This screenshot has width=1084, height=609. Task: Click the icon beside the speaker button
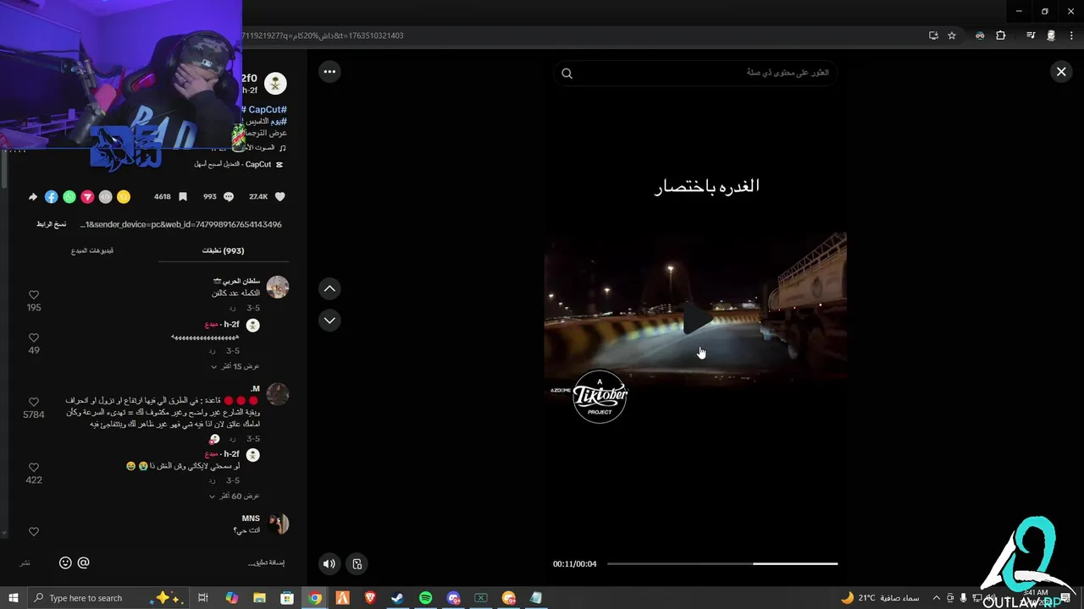tap(357, 563)
